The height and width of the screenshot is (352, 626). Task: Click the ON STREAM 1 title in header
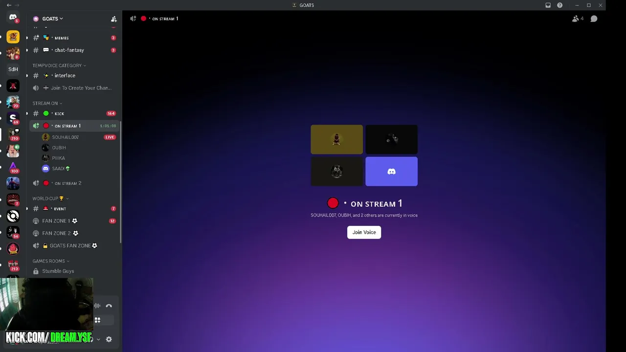click(165, 19)
